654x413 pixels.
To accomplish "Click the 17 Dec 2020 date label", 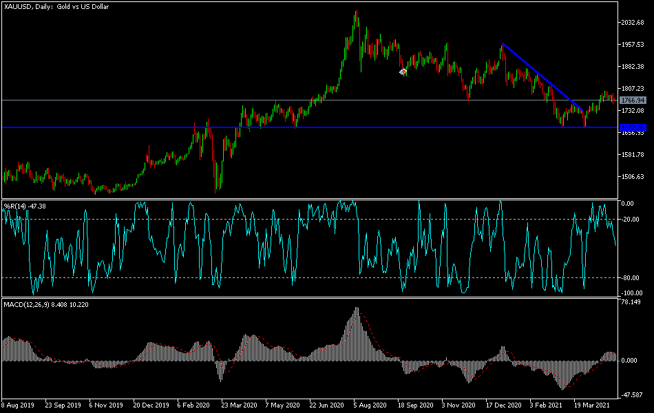I will pos(503,405).
